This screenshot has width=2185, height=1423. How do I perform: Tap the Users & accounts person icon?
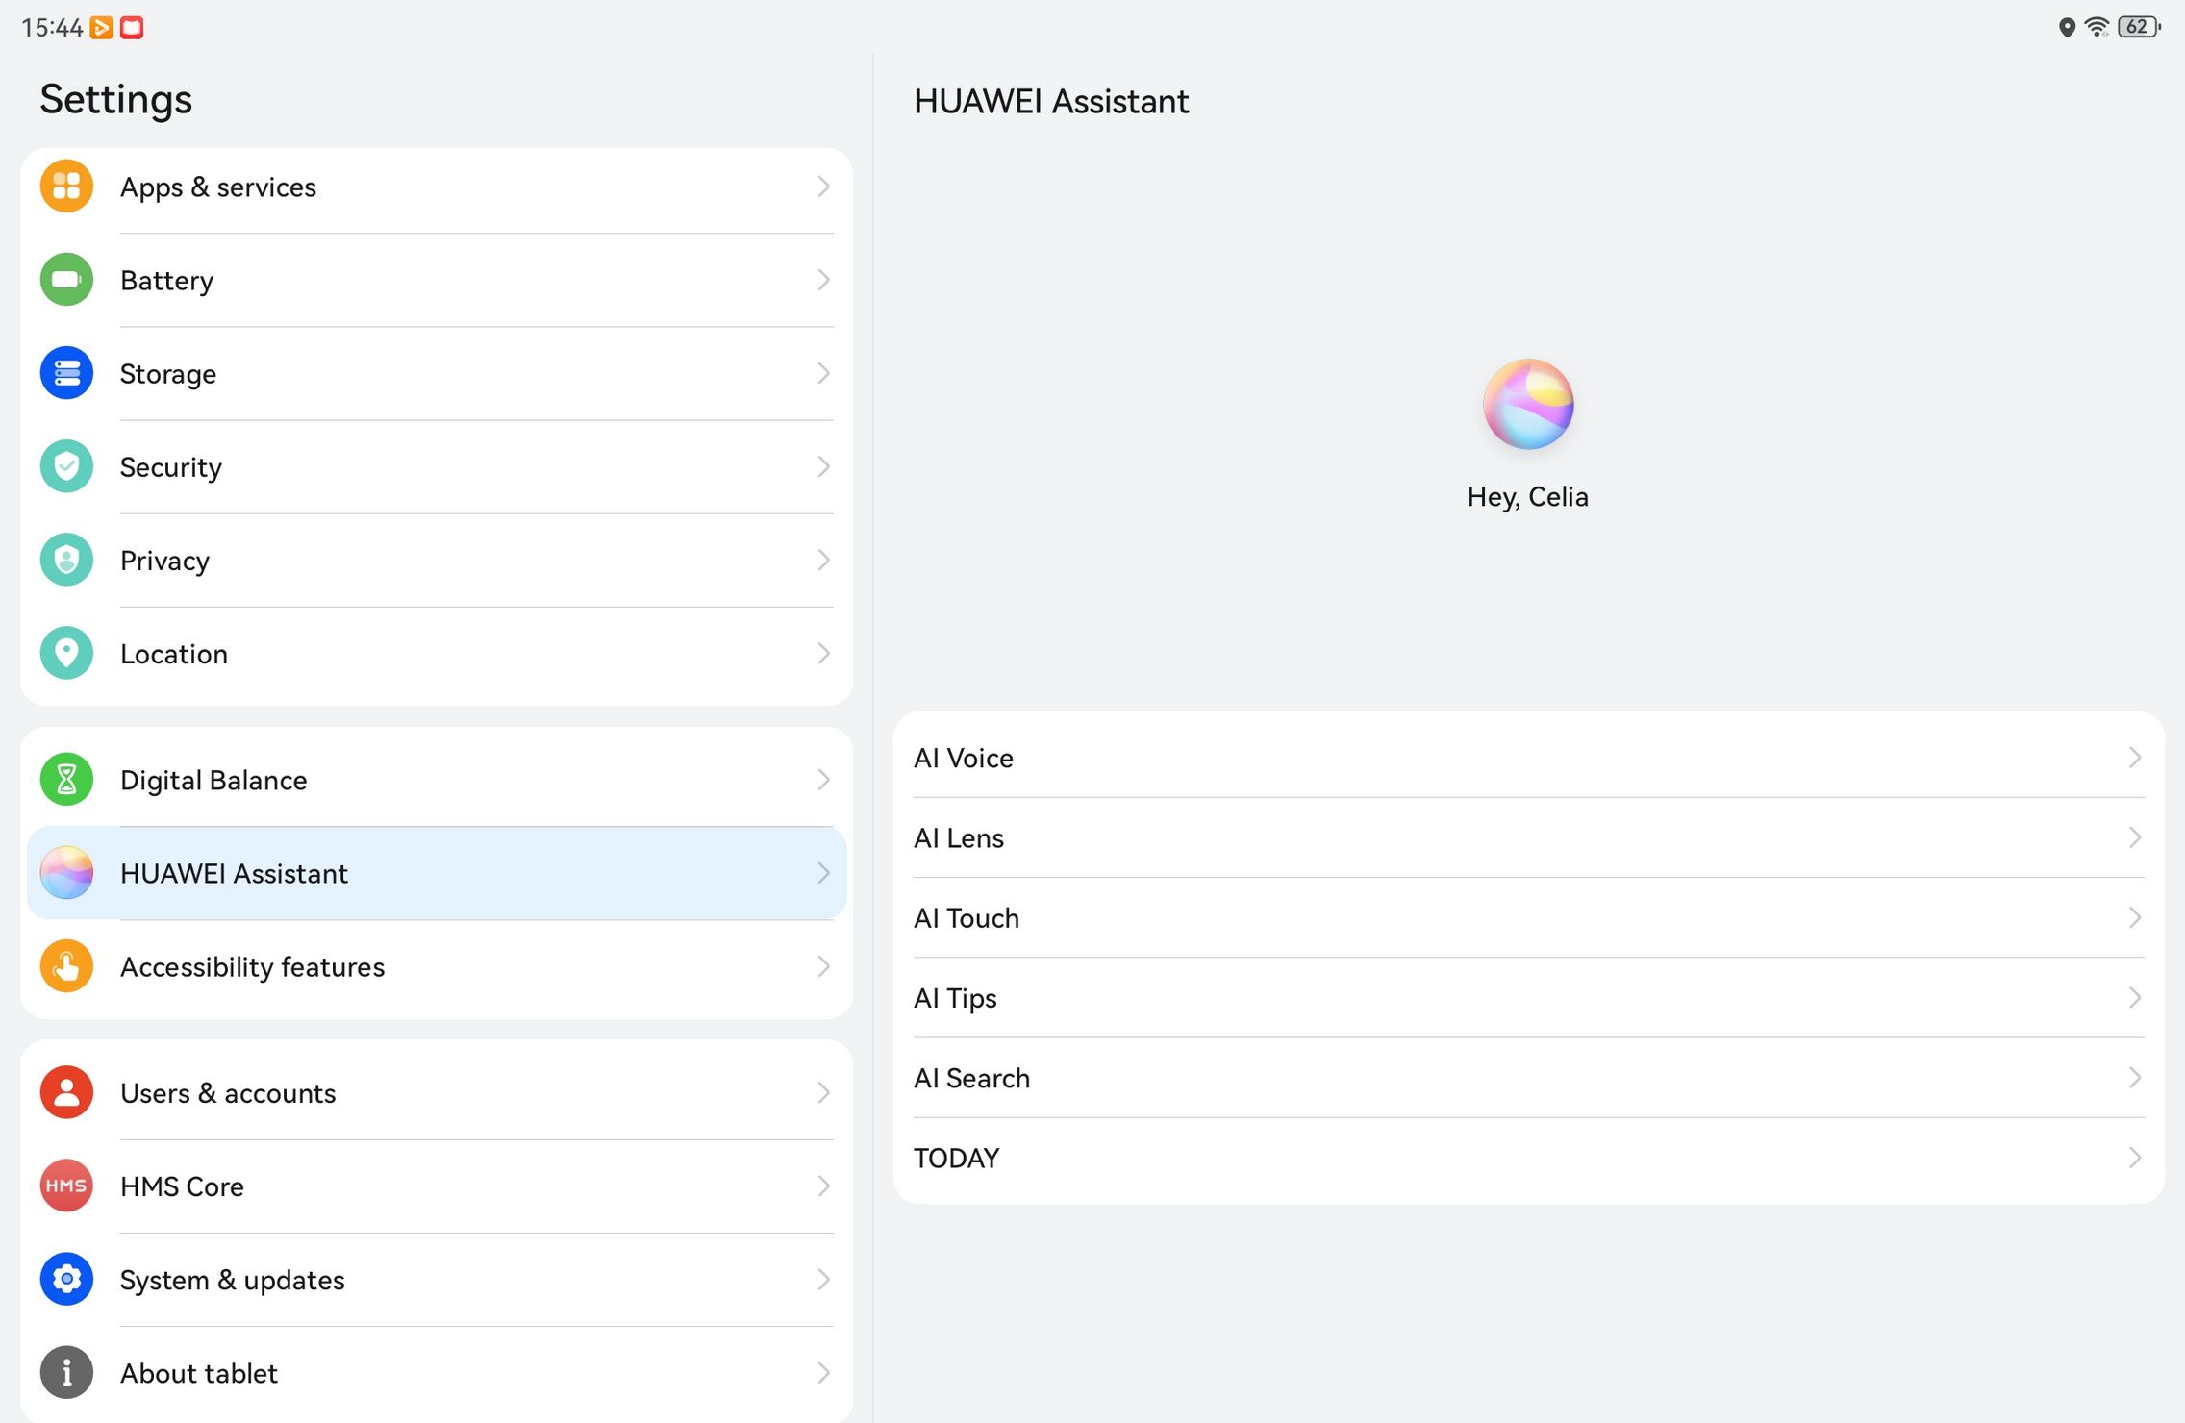coord(66,1092)
